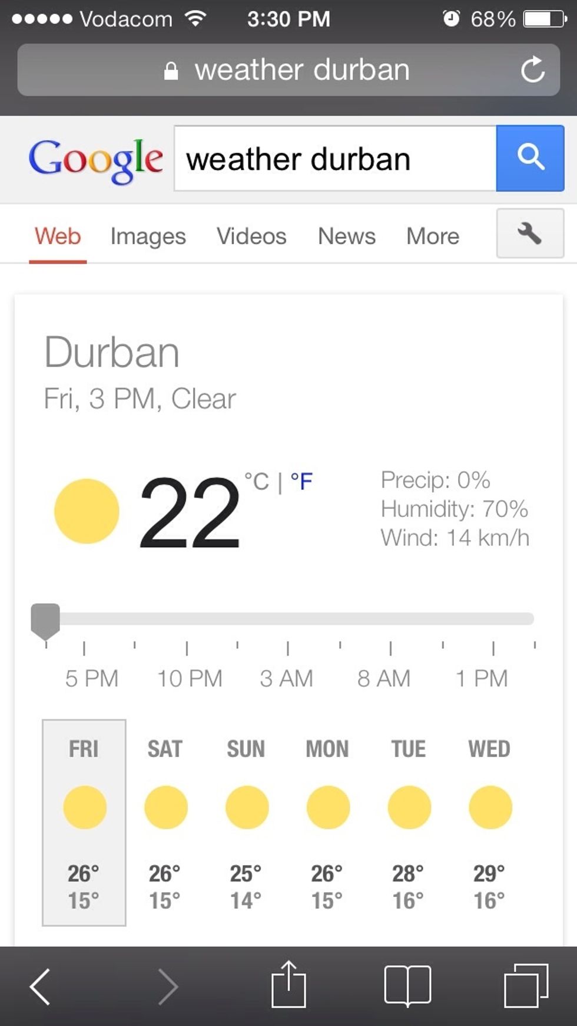Open the News results tab
The width and height of the screenshot is (577, 1026).
tap(347, 236)
